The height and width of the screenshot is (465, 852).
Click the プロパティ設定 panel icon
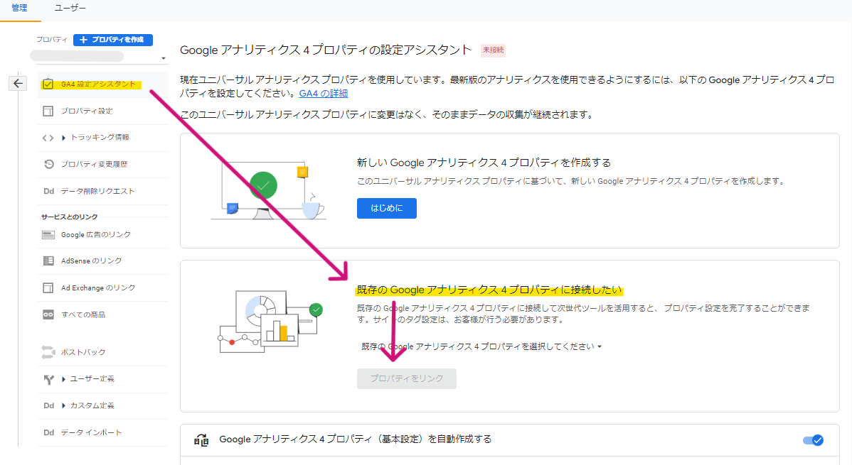click(48, 111)
